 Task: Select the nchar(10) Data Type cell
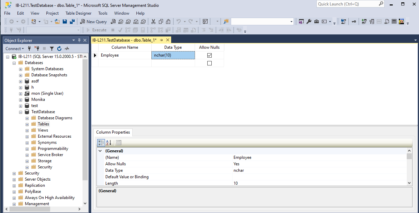click(x=173, y=55)
